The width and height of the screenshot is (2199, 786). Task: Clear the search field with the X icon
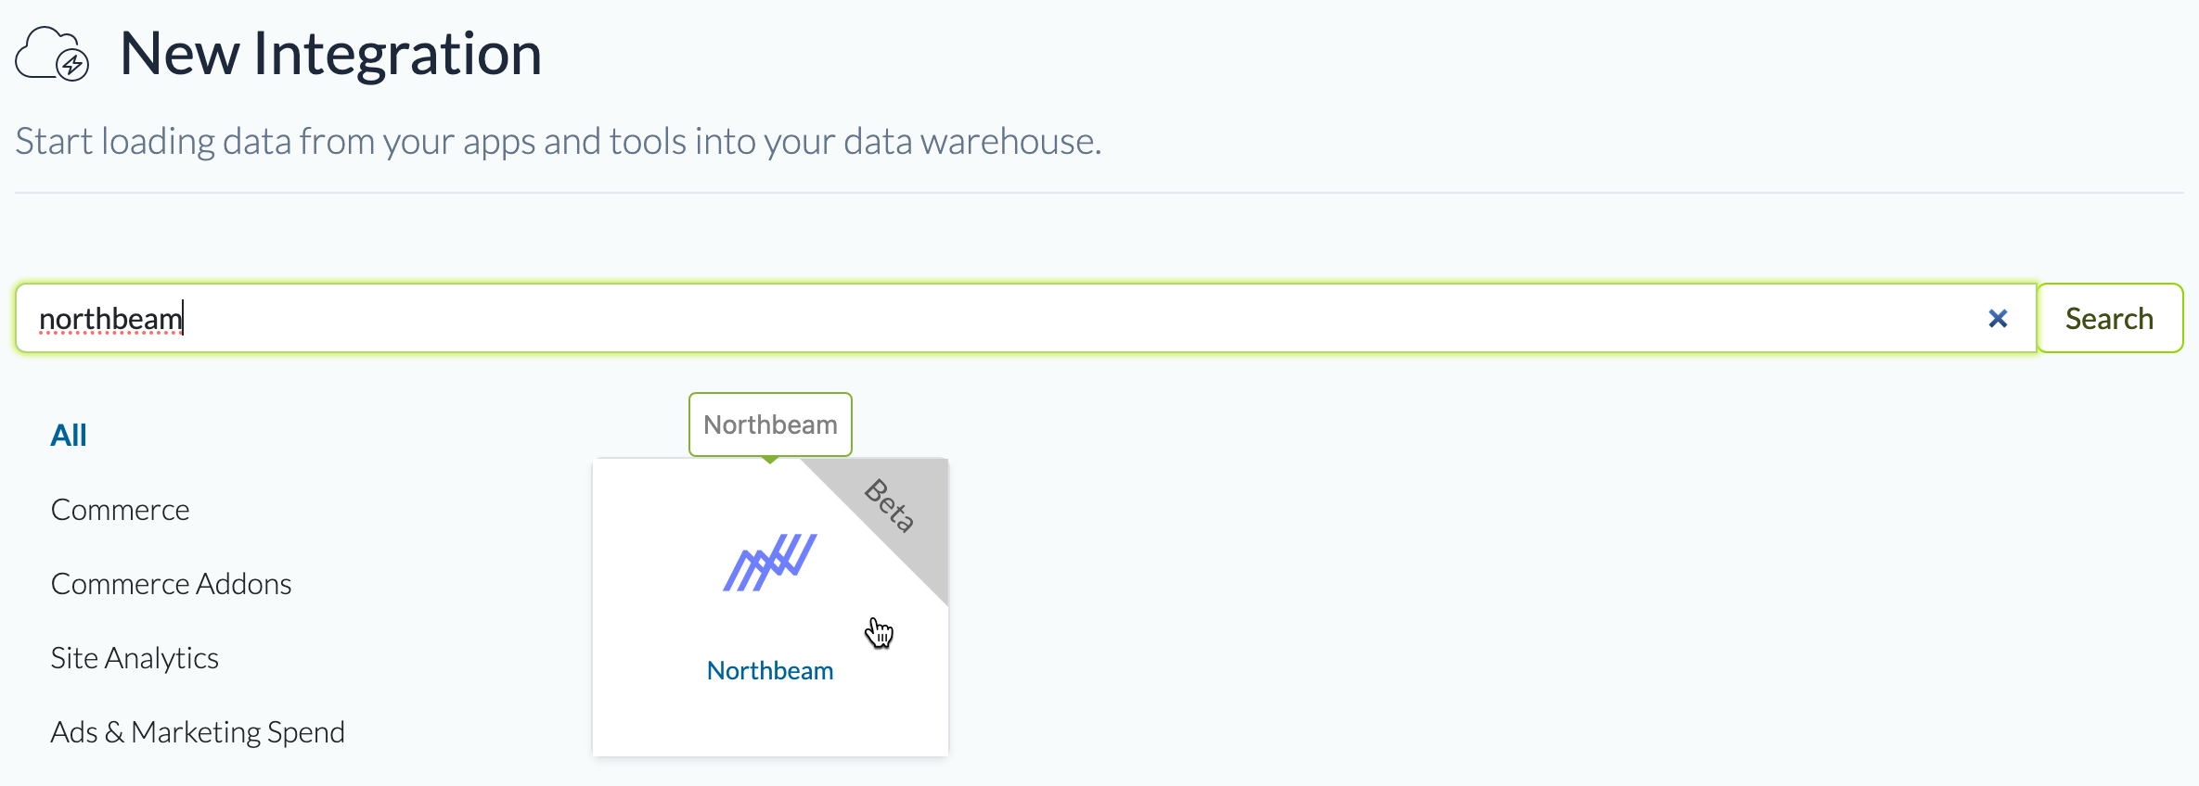tap(1998, 319)
